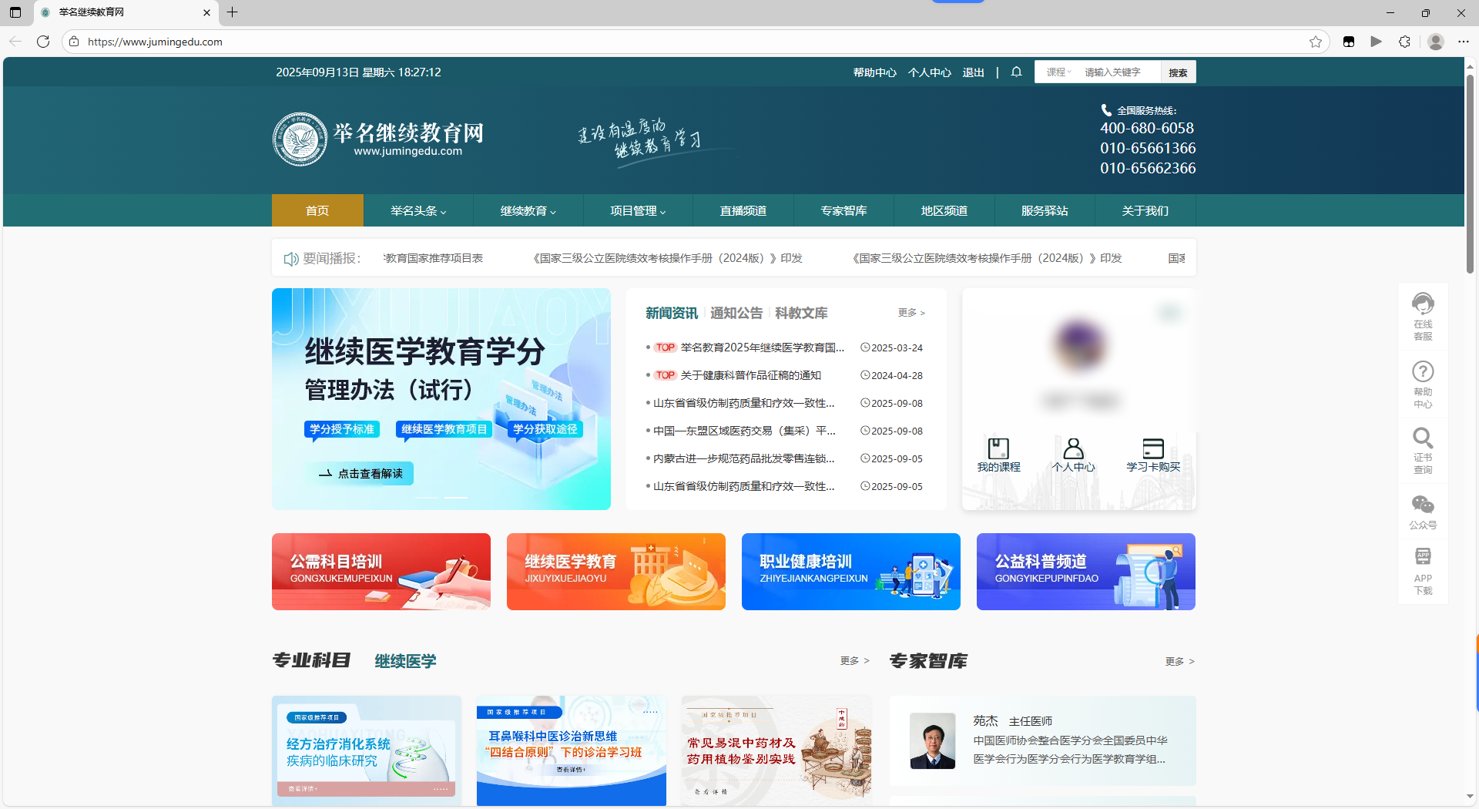
Task: Open the 公益科普频道 banner card
Action: coord(1086,572)
